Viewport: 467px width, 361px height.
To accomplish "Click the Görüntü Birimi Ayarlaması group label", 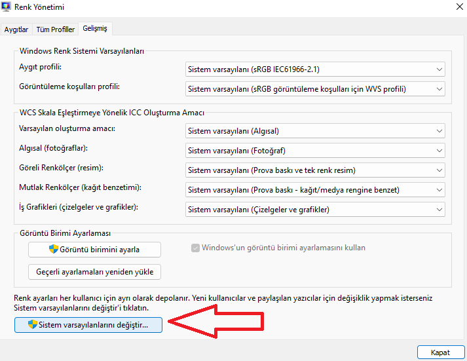I will pos(65,233).
